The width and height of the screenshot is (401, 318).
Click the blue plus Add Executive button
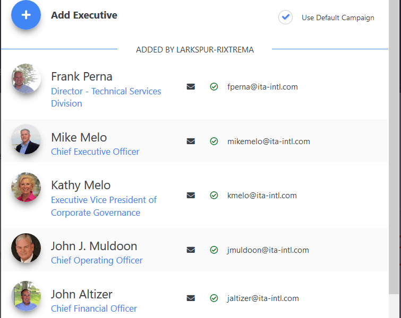pyautogui.click(x=26, y=15)
